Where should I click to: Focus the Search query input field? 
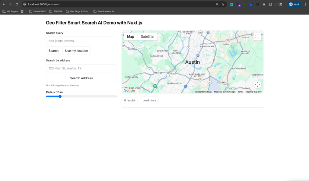(x=81, y=41)
